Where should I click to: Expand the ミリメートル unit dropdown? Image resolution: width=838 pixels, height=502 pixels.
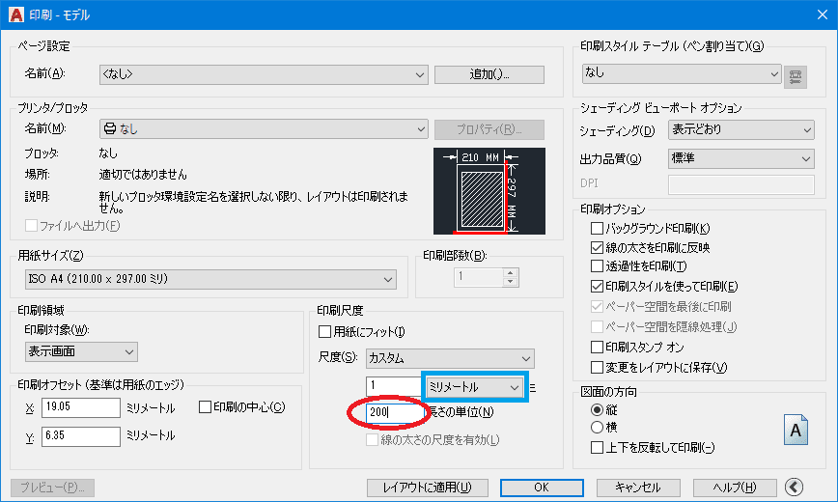click(473, 387)
